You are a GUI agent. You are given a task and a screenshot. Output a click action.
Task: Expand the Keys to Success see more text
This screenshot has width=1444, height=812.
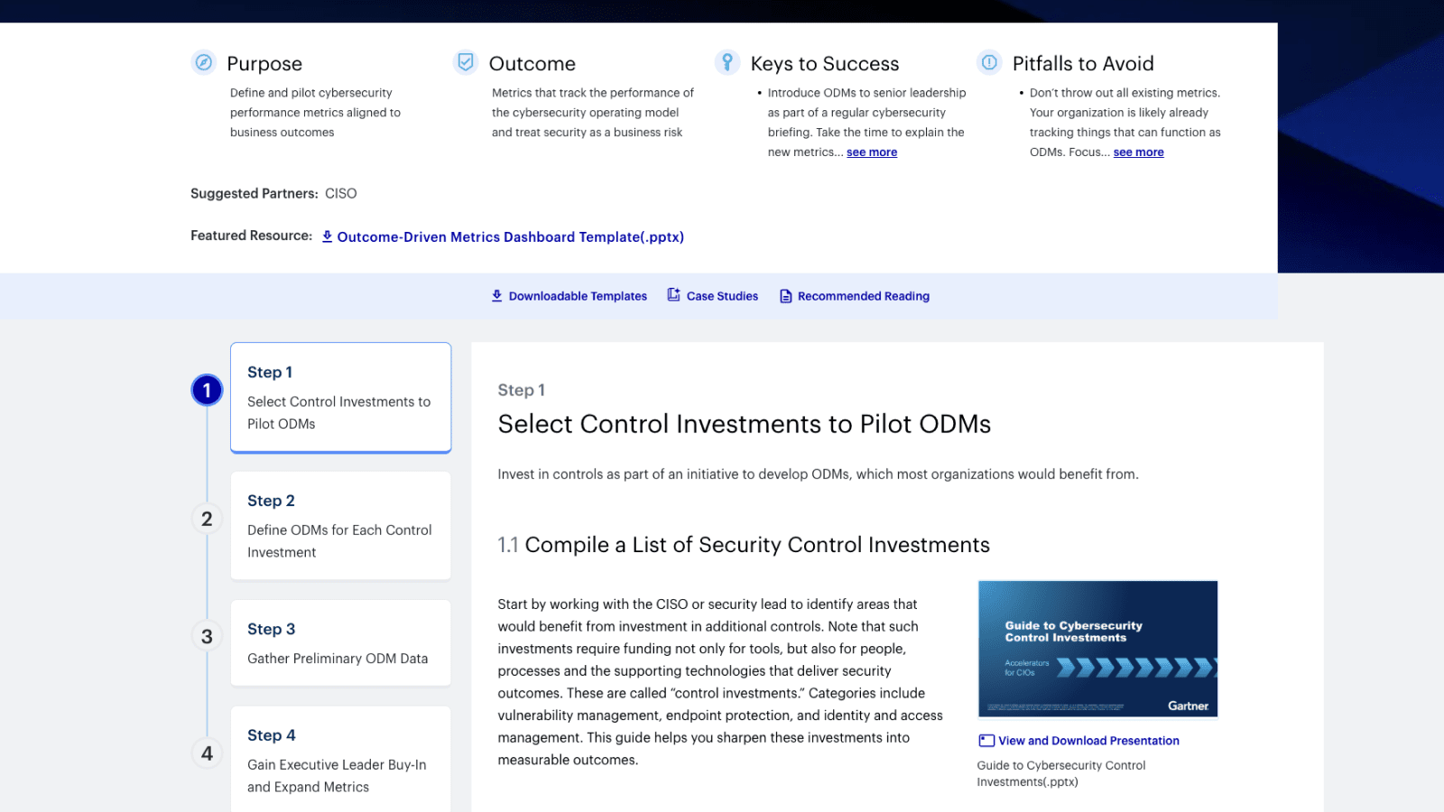click(871, 152)
